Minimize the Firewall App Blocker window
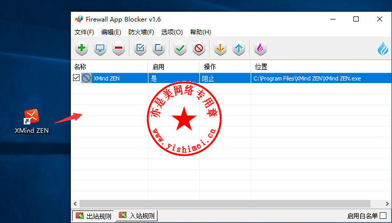 pyautogui.click(x=333, y=19)
